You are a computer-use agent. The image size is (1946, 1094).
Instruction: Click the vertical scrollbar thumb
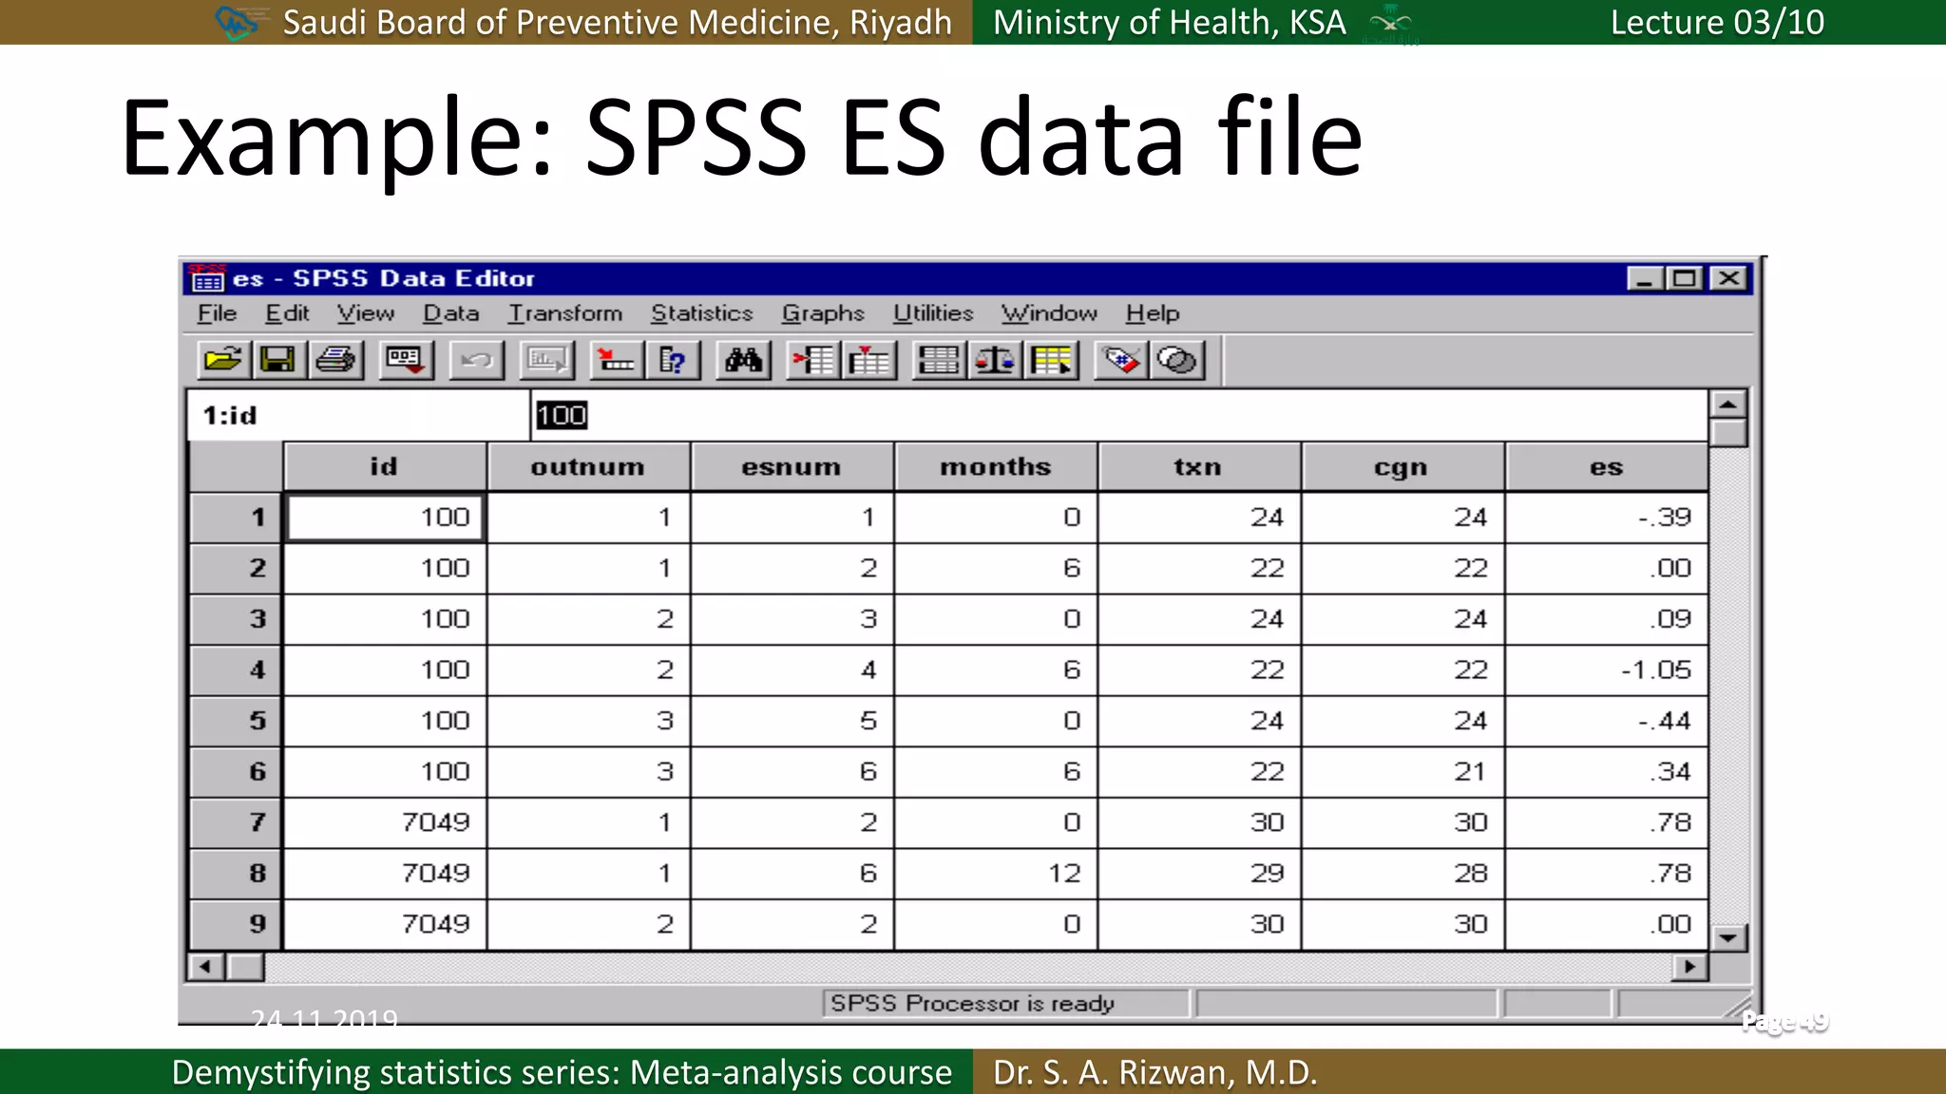click(x=1728, y=433)
